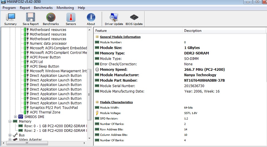Click the Memory Speed clock icon
This screenshot has height=147, width=267.
click(97, 69)
